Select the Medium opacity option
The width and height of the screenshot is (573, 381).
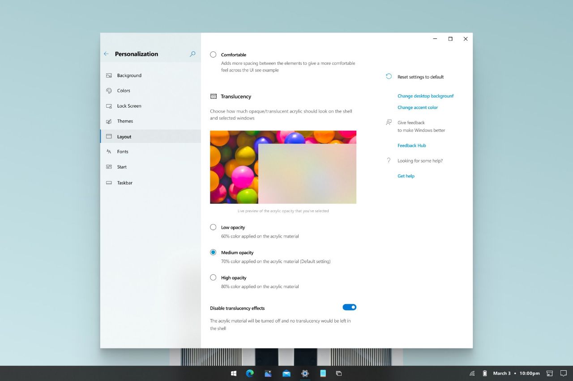213,252
